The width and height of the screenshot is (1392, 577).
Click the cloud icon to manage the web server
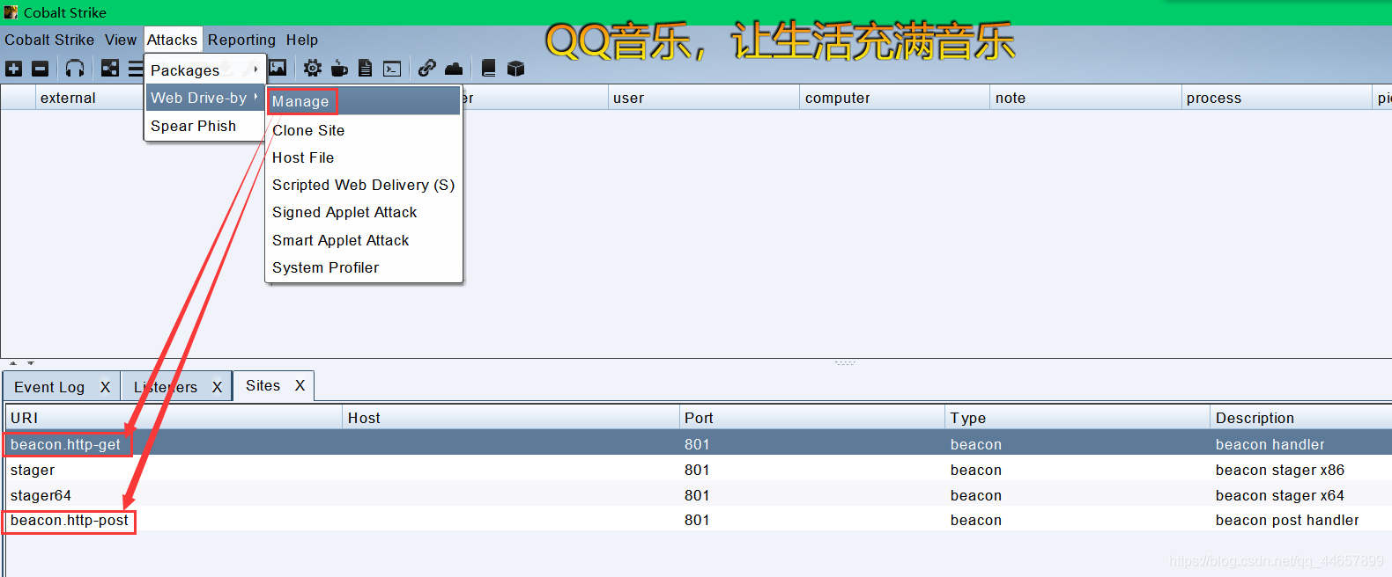454,69
